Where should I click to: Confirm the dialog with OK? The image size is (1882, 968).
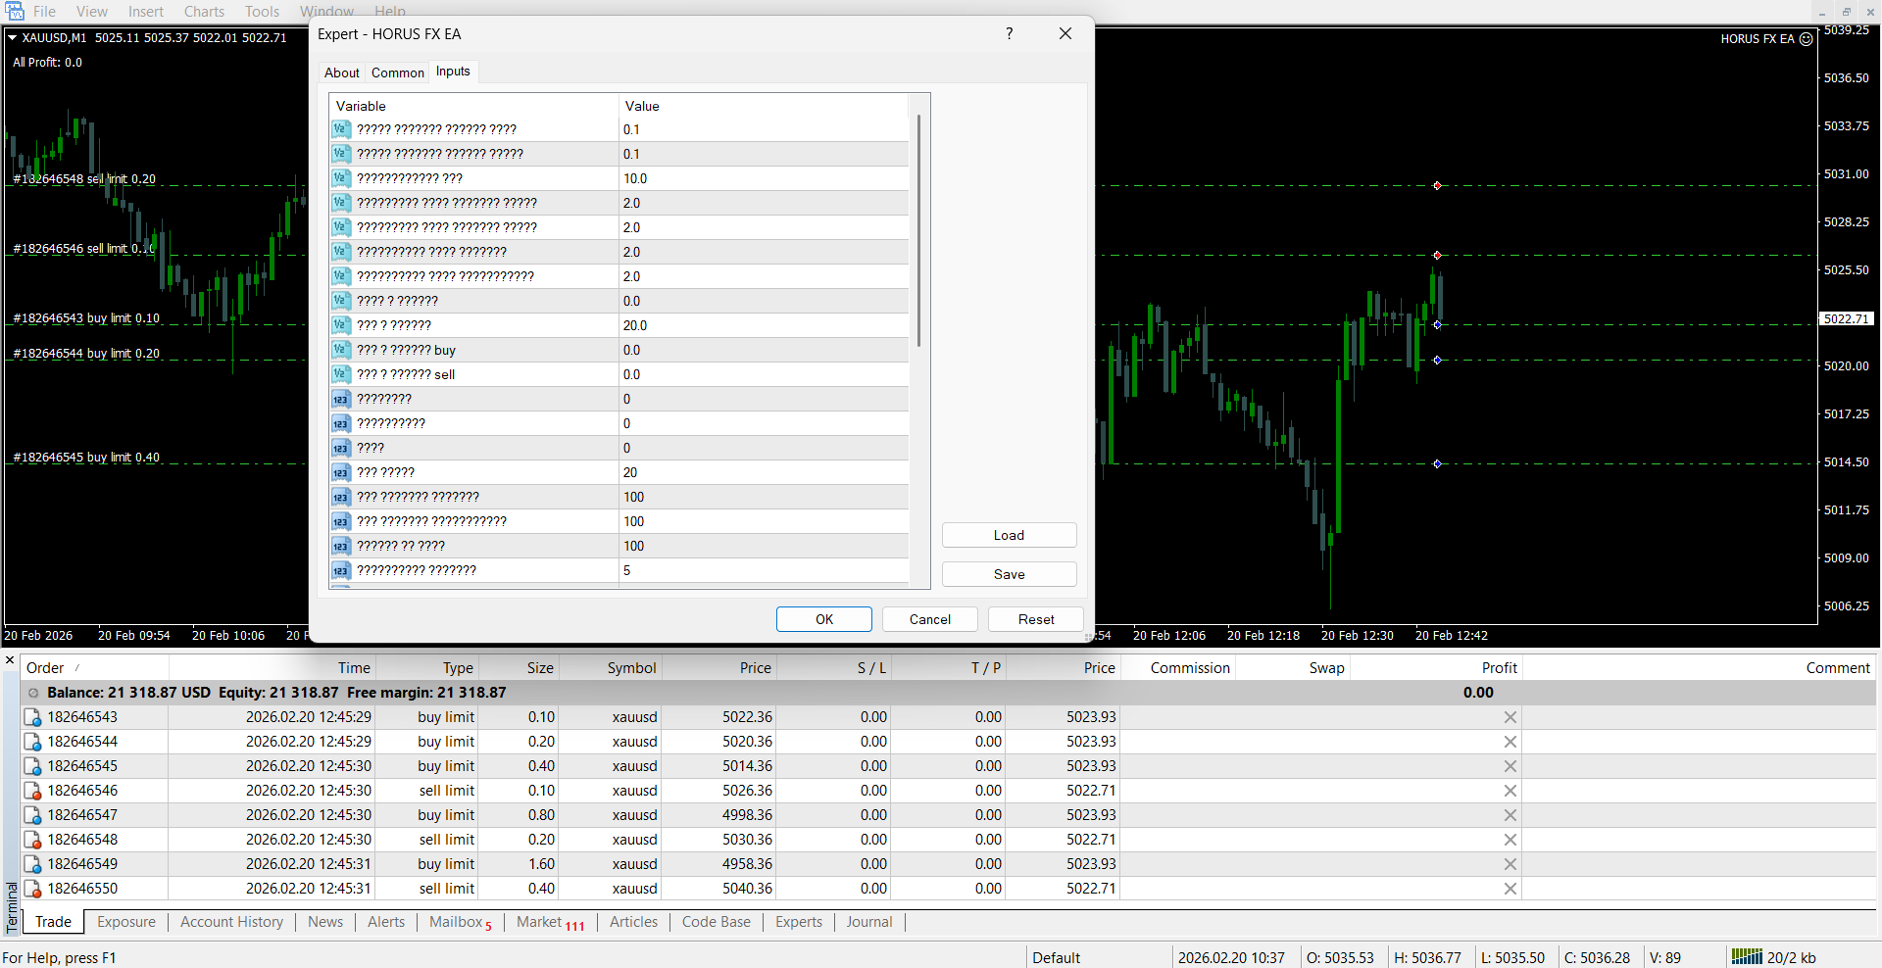click(823, 619)
